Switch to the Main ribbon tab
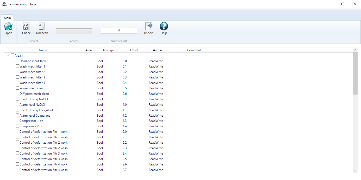 coord(7,18)
